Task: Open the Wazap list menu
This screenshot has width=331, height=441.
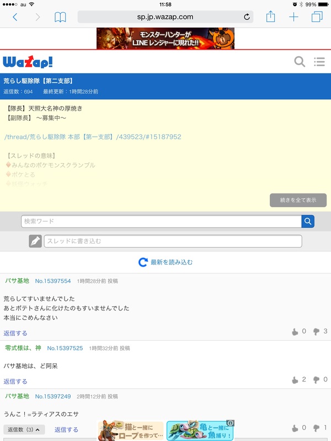Action: 319,62
